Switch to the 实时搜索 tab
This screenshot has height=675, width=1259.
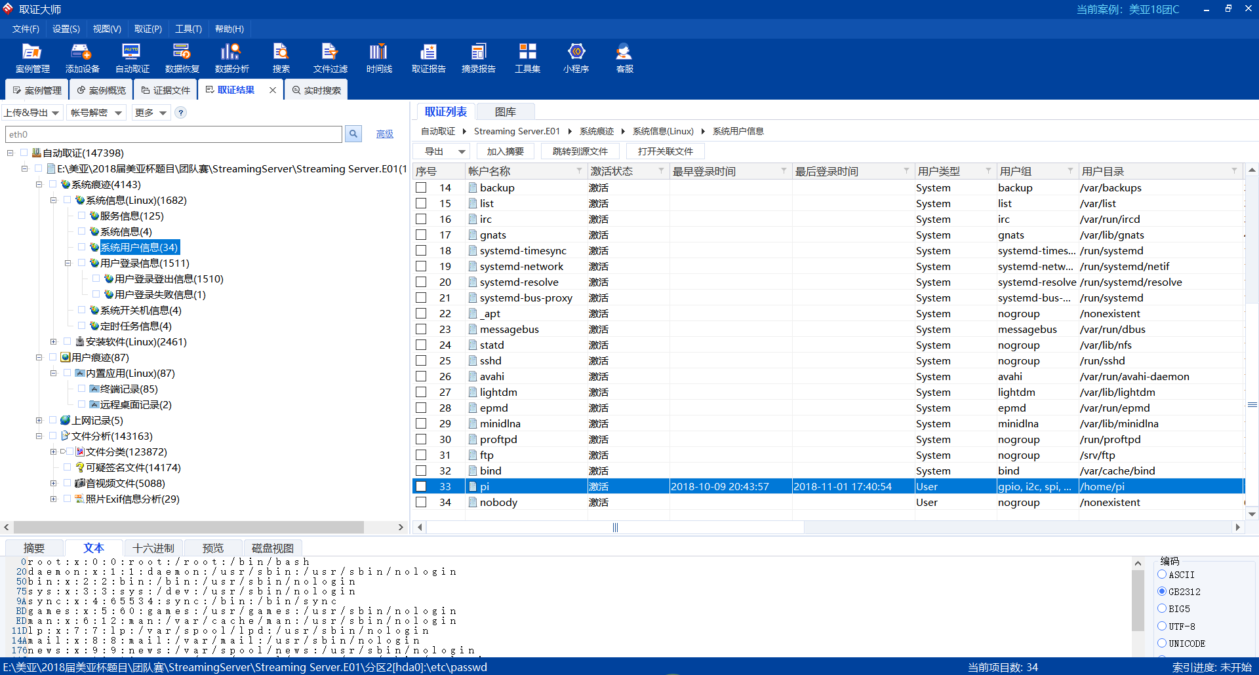[x=316, y=90]
